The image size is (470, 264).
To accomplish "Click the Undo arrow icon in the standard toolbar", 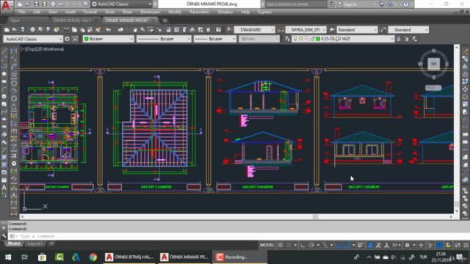I will pyautogui.click(x=108, y=29).
